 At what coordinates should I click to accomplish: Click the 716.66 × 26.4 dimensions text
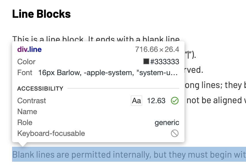(x=157, y=49)
